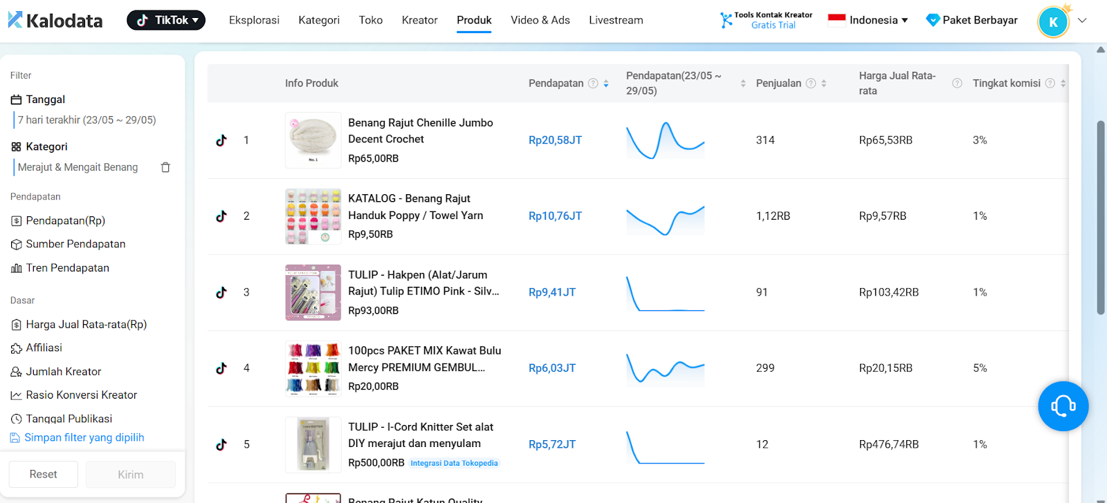Viewport: 1107px width, 503px height.
Task: Open the Indonesia country dropdown
Action: 868,20
